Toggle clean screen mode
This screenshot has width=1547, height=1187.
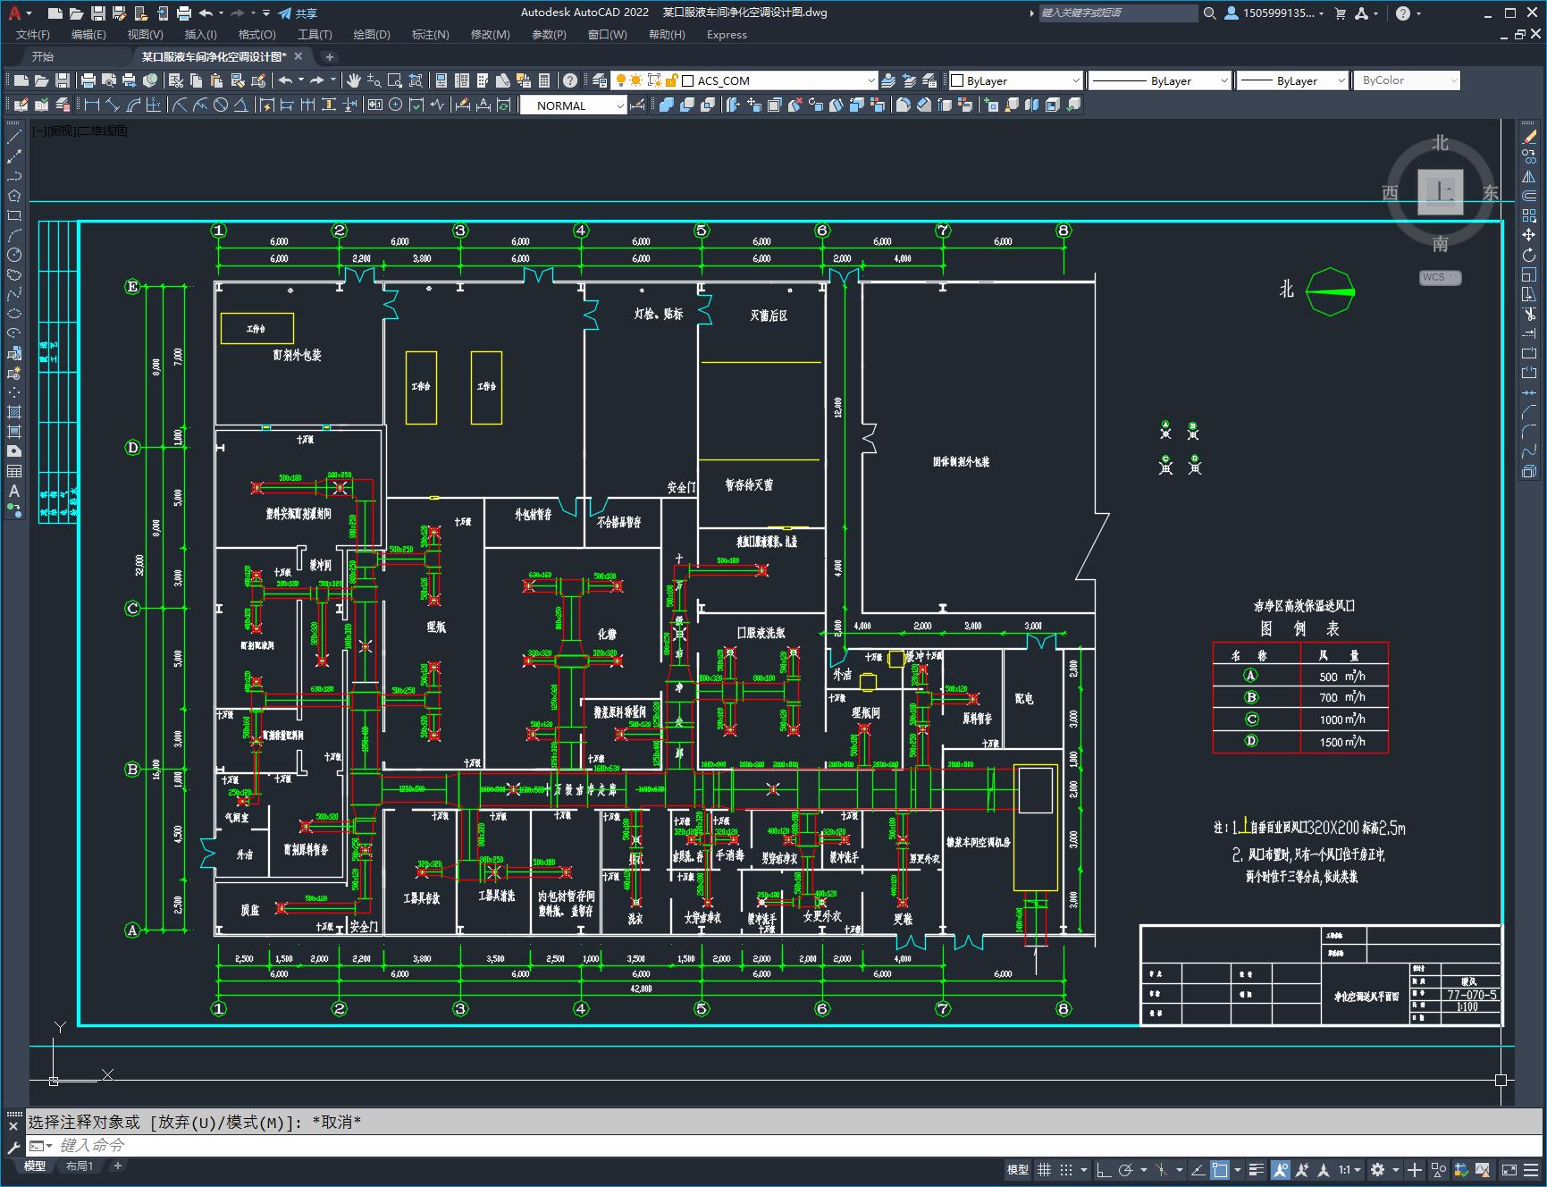1509,1169
